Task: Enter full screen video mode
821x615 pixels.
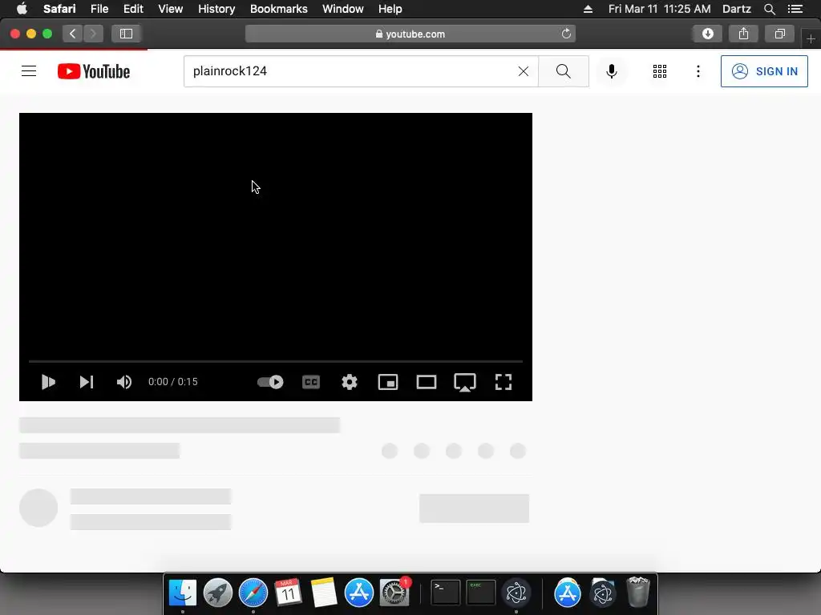Action: [504, 382]
